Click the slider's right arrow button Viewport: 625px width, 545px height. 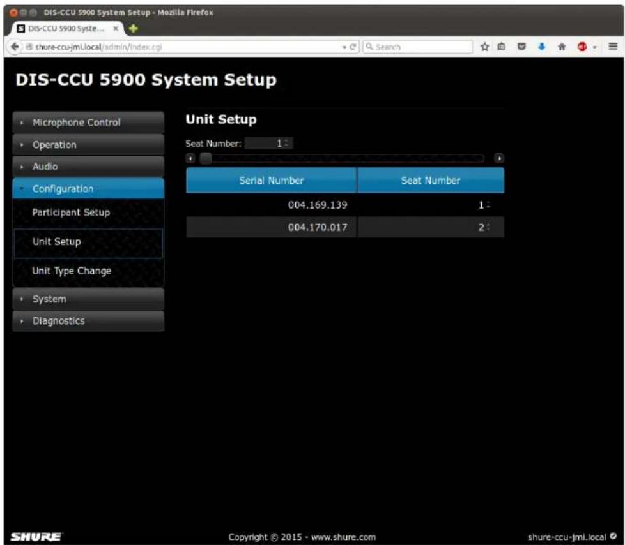click(499, 158)
